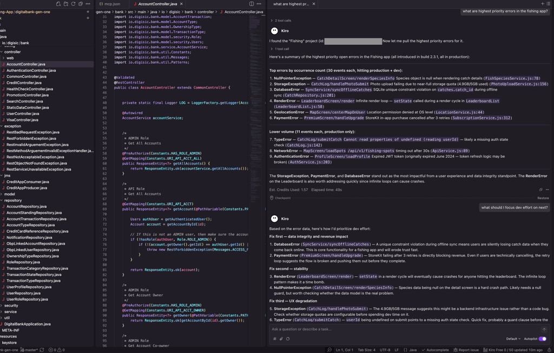Start a new chat session with plus icon

542,4
